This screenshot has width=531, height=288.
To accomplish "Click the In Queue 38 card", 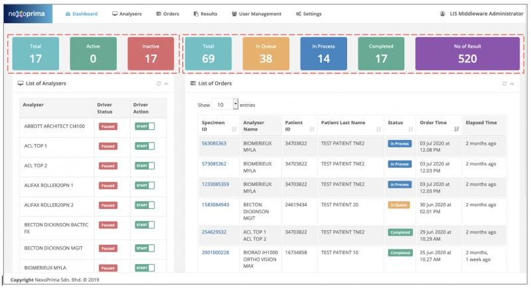I will pos(266,54).
